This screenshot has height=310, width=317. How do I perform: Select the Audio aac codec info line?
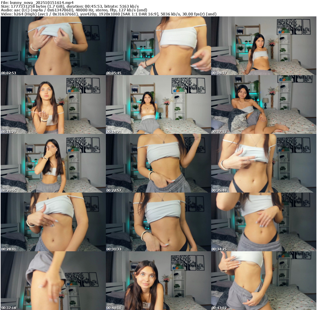74,10
